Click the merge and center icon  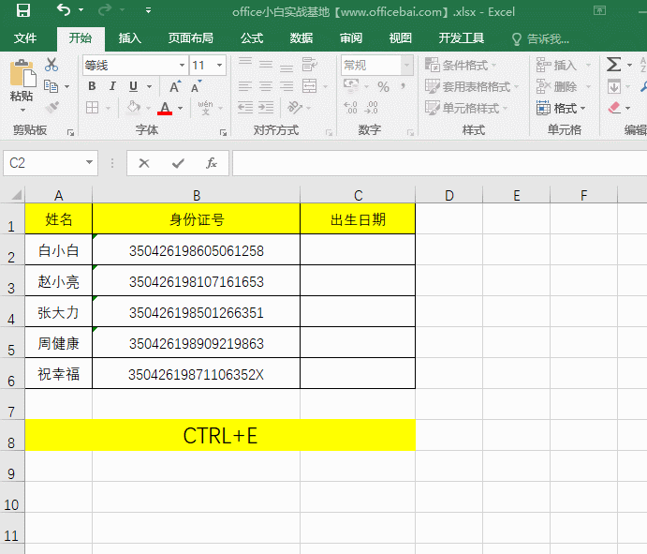click(x=310, y=86)
